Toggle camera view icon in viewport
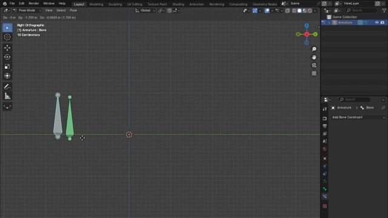Screen dimensions: 388x218 [x=314, y=65]
